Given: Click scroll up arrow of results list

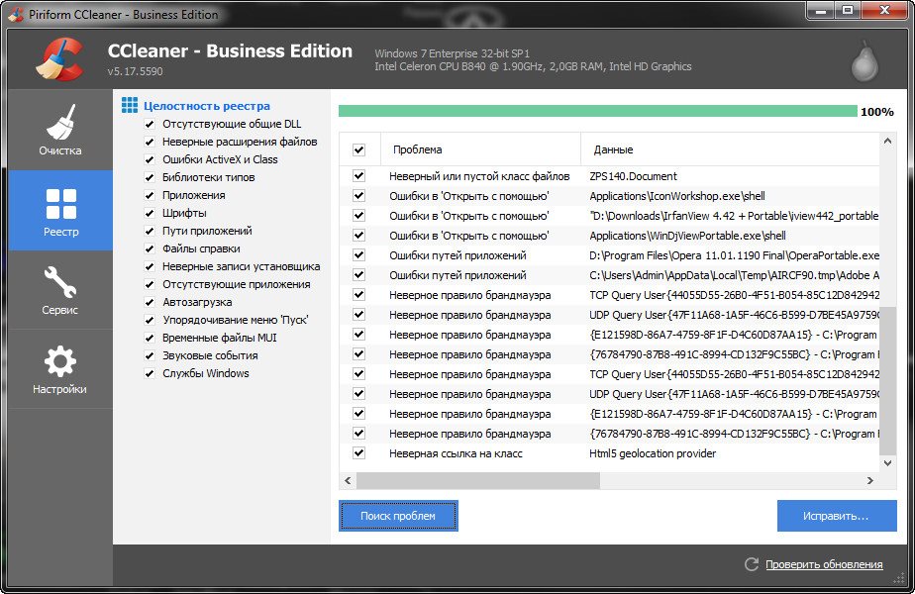Looking at the screenshot, I should pos(887,141).
